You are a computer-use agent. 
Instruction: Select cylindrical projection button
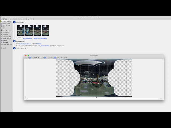coord(44,58)
